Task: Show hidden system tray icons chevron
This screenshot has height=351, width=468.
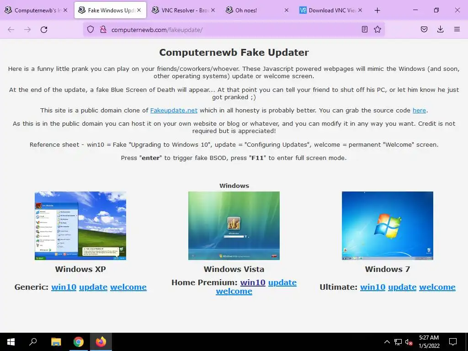Action: pyautogui.click(x=387, y=342)
